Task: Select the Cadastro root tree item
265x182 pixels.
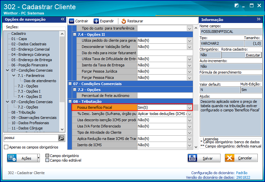Action: click(x=18, y=34)
